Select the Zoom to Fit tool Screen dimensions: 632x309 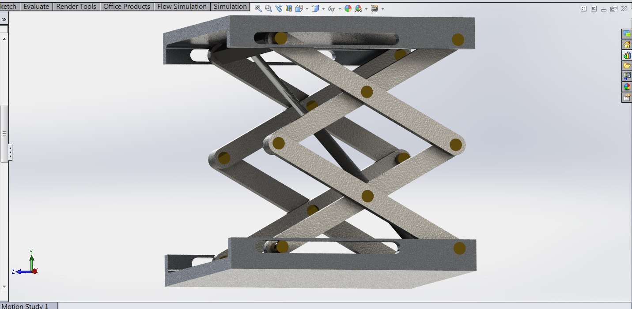click(259, 7)
